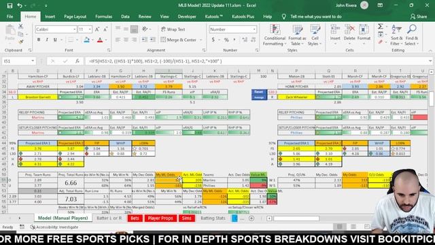The image size is (435, 245).
Task: Pick Font Color red A swatch
Action: coord(100,40)
